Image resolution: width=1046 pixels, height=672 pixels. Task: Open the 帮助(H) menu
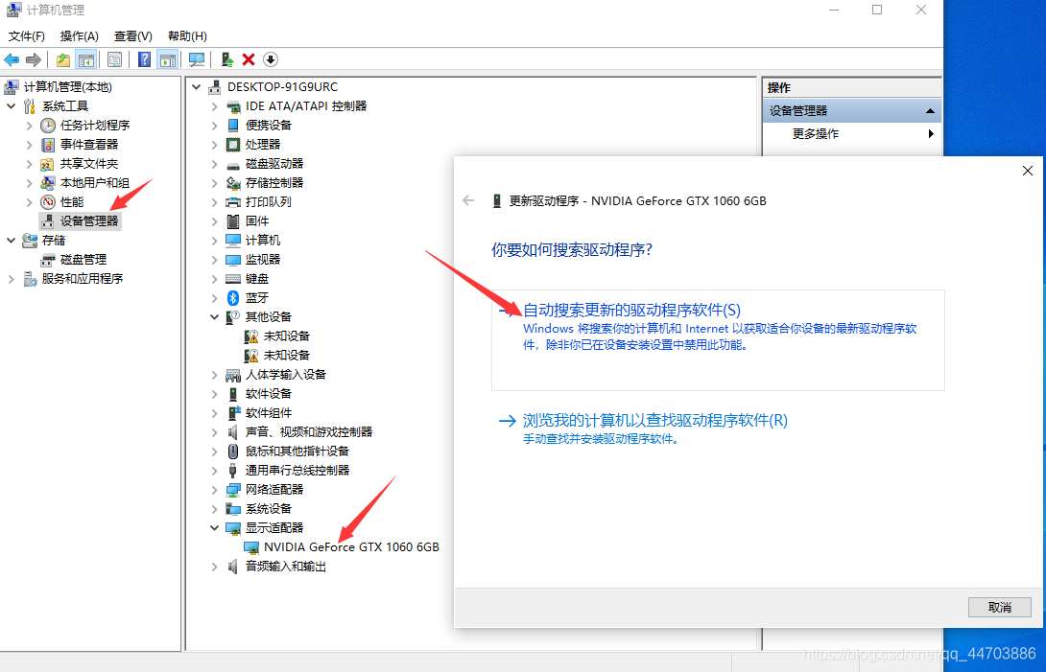pyautogui.click(x=187, y=36)
